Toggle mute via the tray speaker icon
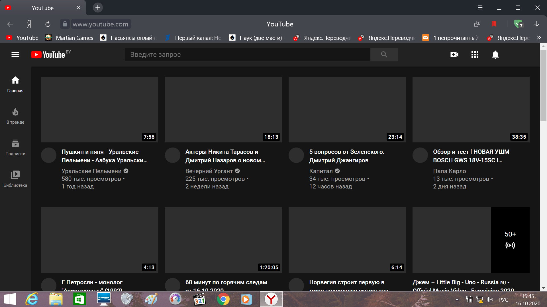The width and height of the screenshot is (547, 307). tap(490, 299)
